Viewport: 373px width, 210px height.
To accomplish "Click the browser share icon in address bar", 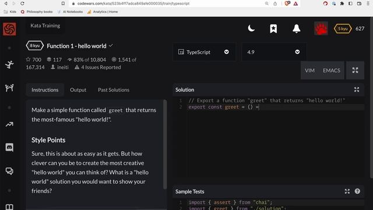I will point(275,3).
